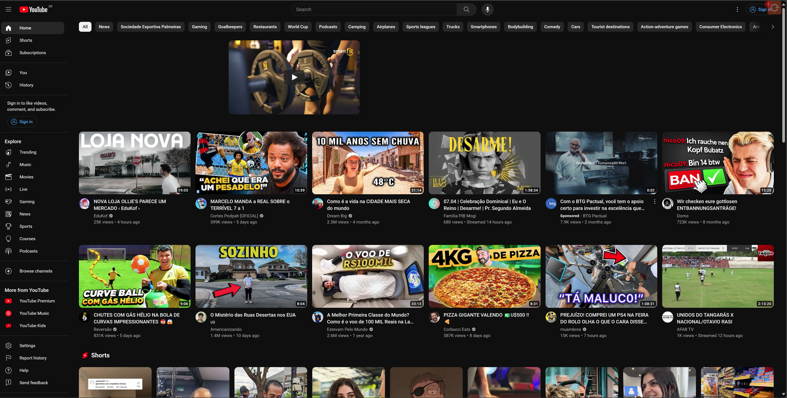Open Send feedback
This screenshot has width=787, height=398.
pyautogui.click(x=32, y=383)
